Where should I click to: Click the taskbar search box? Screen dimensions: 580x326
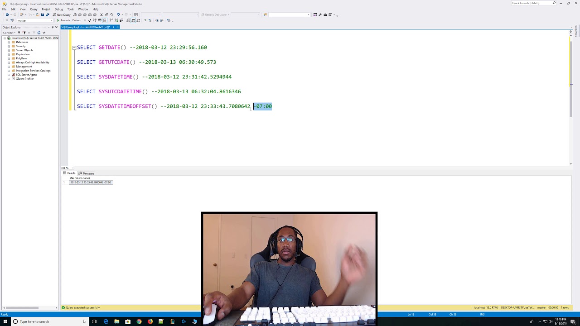(x=49, y=321)
